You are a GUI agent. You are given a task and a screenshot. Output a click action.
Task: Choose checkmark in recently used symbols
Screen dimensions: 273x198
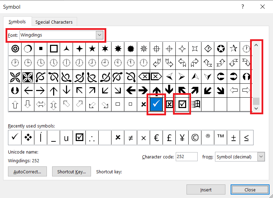[x=15, y=138]
